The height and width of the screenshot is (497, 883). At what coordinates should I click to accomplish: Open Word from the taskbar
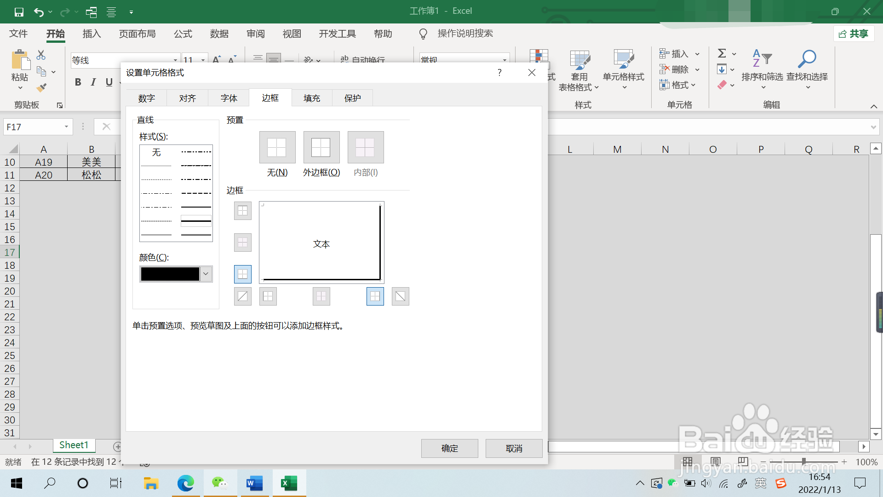click(254, 483)
